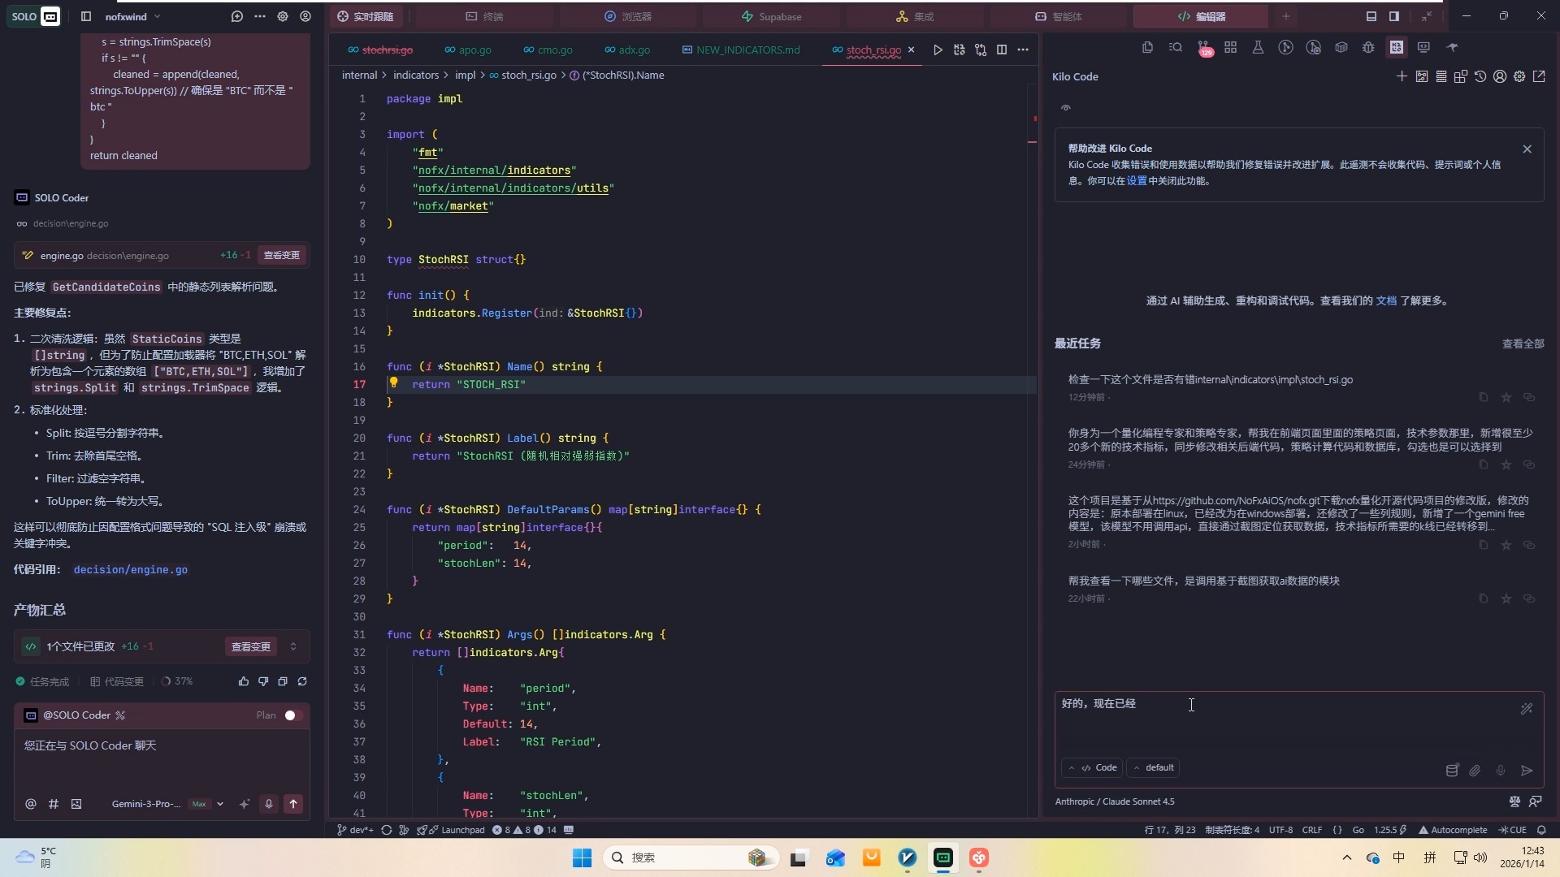The width and height of the screenshot is (1560, 877).
Task: Toggle the Plan switch on
Action: point(292,715)
